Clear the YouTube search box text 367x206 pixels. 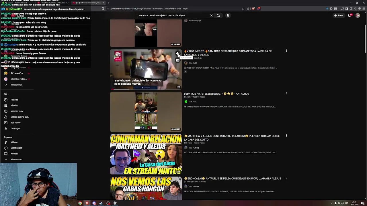(x=211, y=15)
